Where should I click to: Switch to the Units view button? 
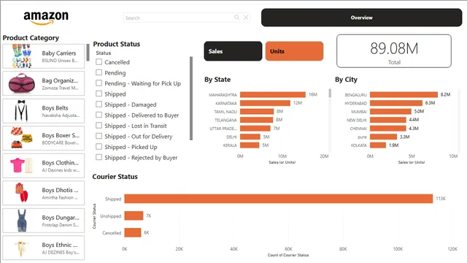[x=294, y=51]
